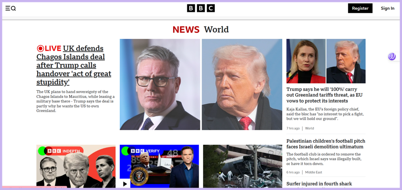Click the Chagos Islands story summary text
The image size is (402, 190).
coord(75,101)
